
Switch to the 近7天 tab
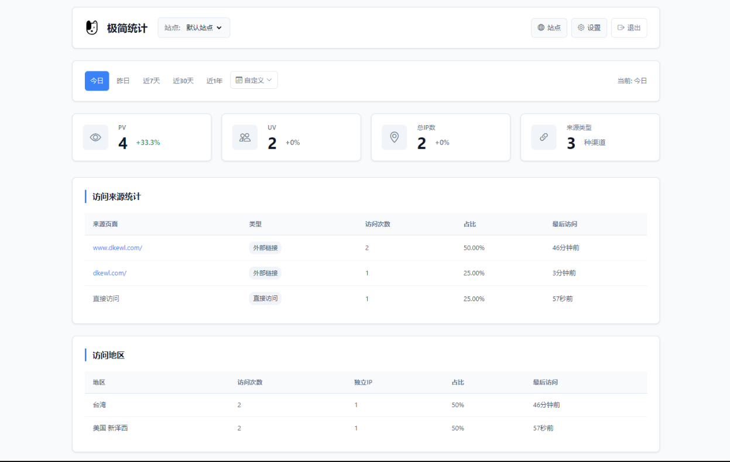click(151, 81)
